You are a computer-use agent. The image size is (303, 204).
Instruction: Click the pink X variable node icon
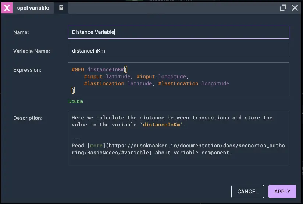point(7,8)
